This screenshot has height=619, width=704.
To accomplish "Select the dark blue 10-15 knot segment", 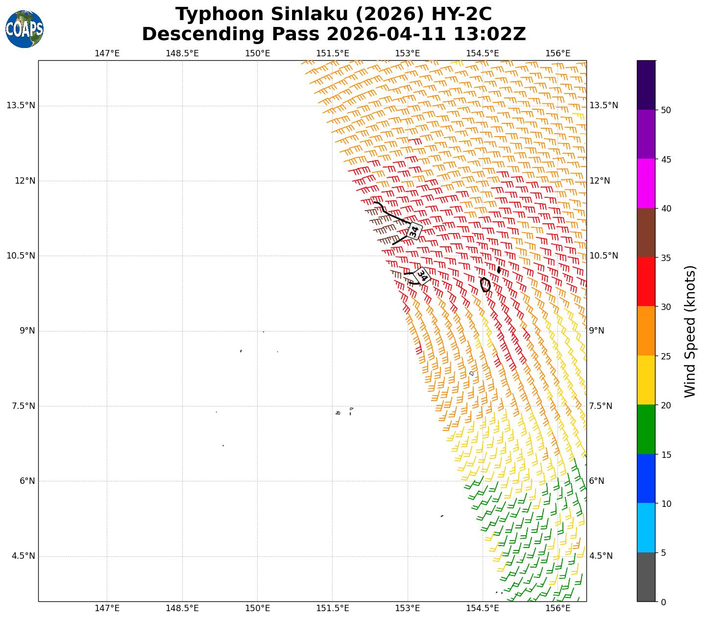I will (646, 479).
